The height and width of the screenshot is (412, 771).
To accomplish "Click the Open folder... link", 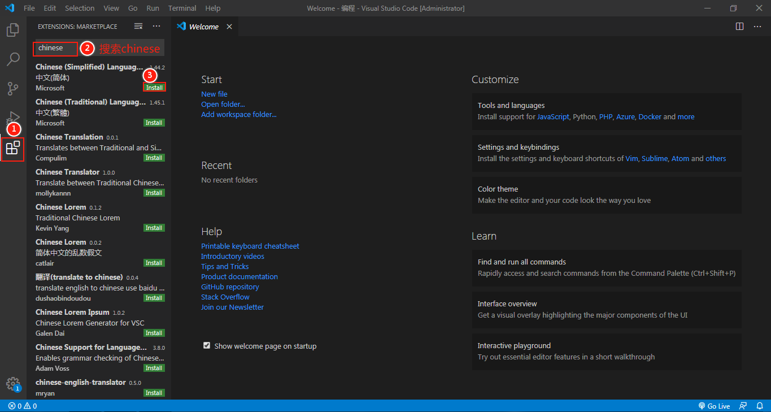I will pyautogui.click(x=223, y=104).
